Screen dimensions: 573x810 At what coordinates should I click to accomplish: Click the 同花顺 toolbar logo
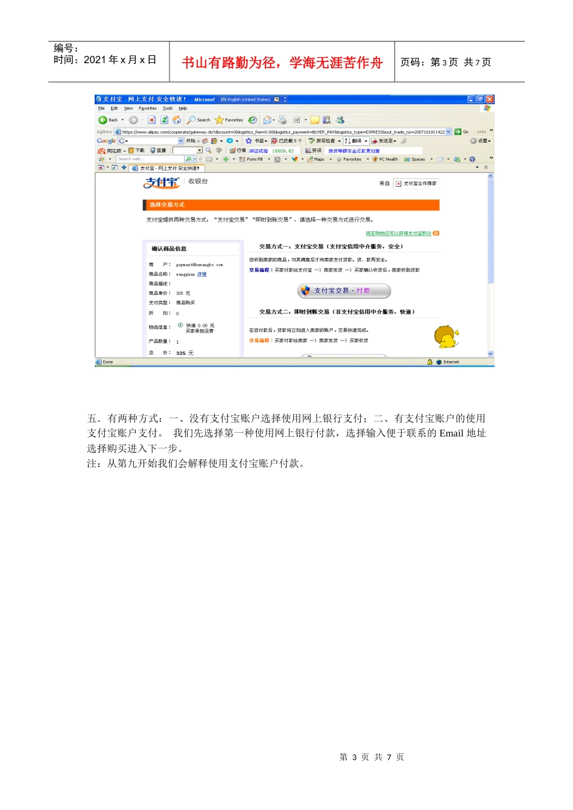[109, 151]
